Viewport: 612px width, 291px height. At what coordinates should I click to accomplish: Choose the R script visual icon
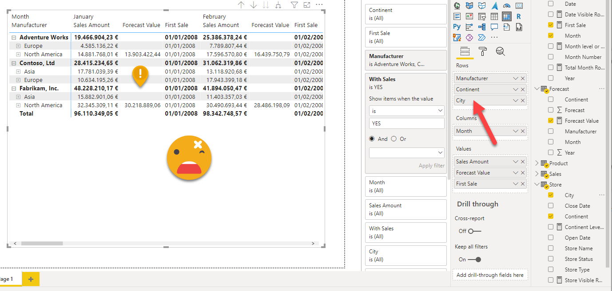tap(519, 16)
